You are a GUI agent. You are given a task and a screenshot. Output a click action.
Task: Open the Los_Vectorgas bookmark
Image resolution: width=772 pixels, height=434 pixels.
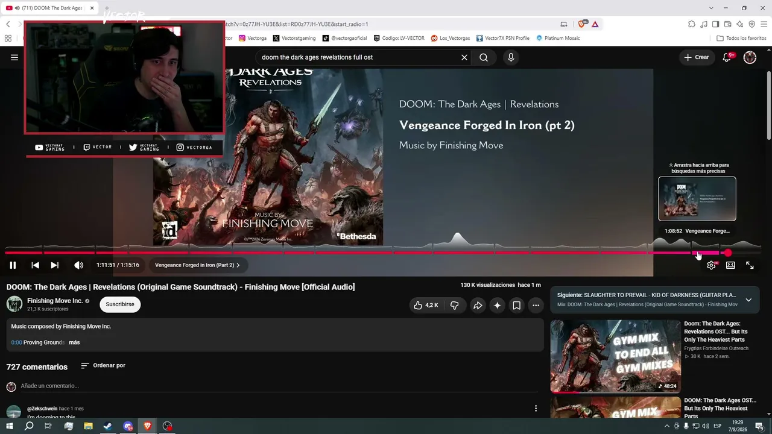451,38
